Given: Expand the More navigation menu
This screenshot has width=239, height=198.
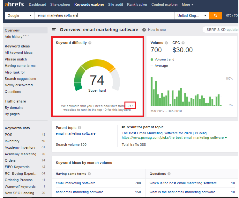Looking at the screenshot, I should click(x=188, y=4).
